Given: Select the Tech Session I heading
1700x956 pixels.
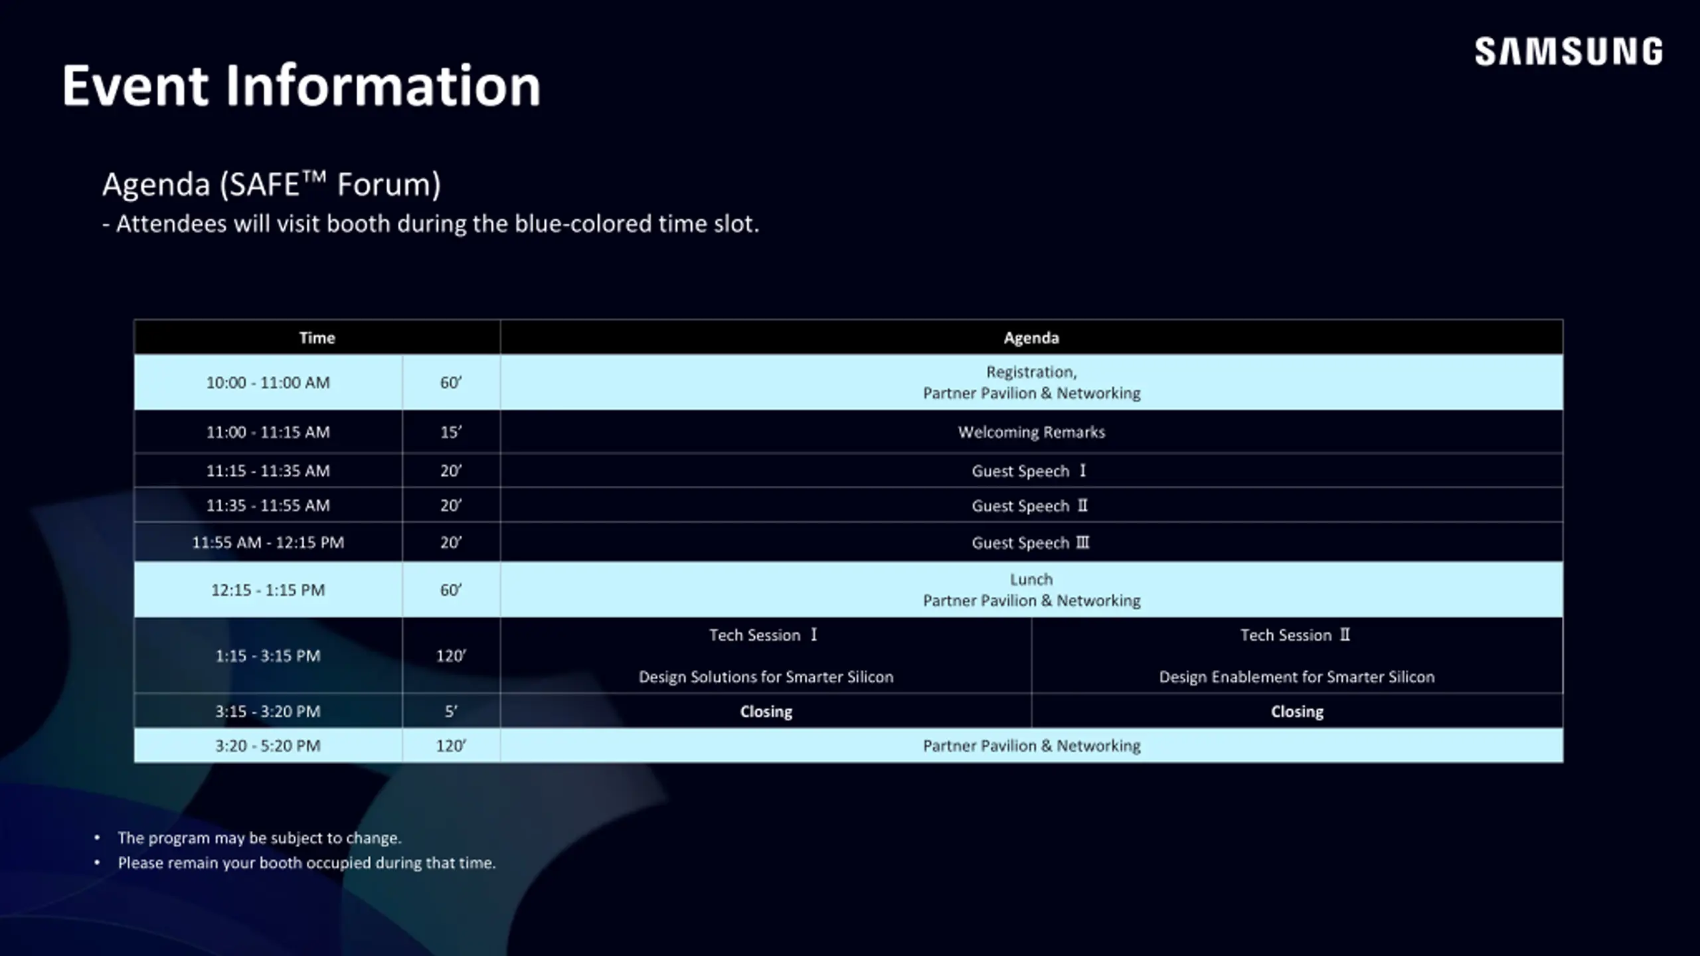Looking at the screenshot, I should coord(764,635).
